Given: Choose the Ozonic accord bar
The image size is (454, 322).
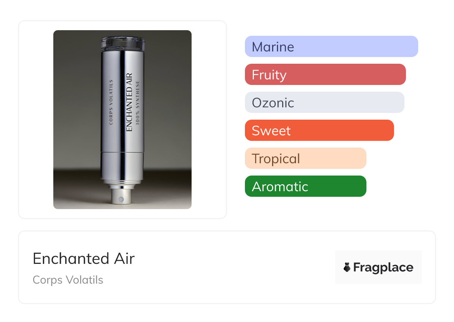Looking at the screenshot, I should pos(324,102).
